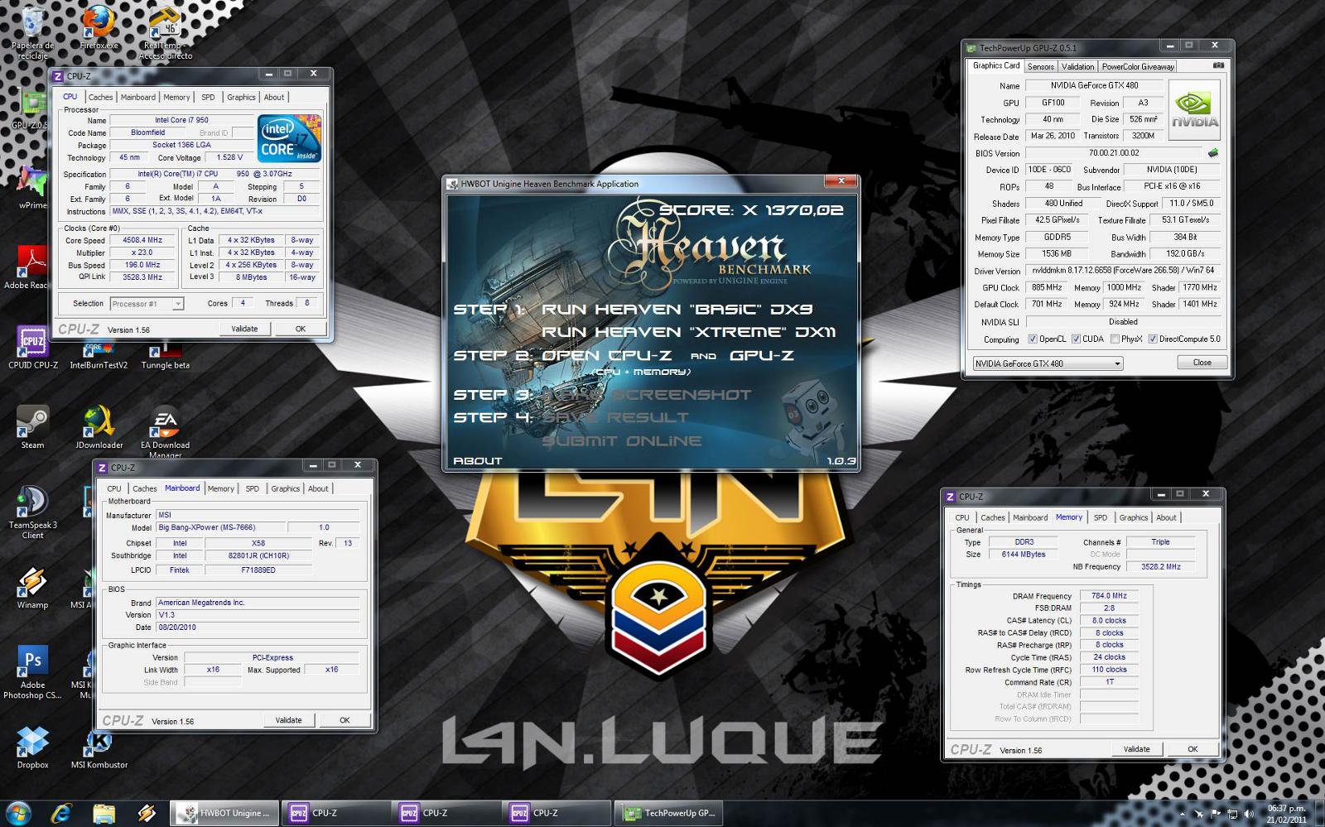Screen dimensions: 1325x827
Task: Toggle the CUDA checkbox in GPU-Z
Action: [x=1077, y=339]
